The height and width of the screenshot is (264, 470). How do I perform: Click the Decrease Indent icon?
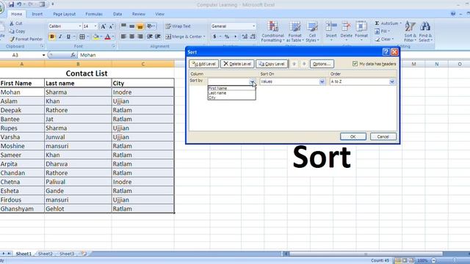point(150,37)
